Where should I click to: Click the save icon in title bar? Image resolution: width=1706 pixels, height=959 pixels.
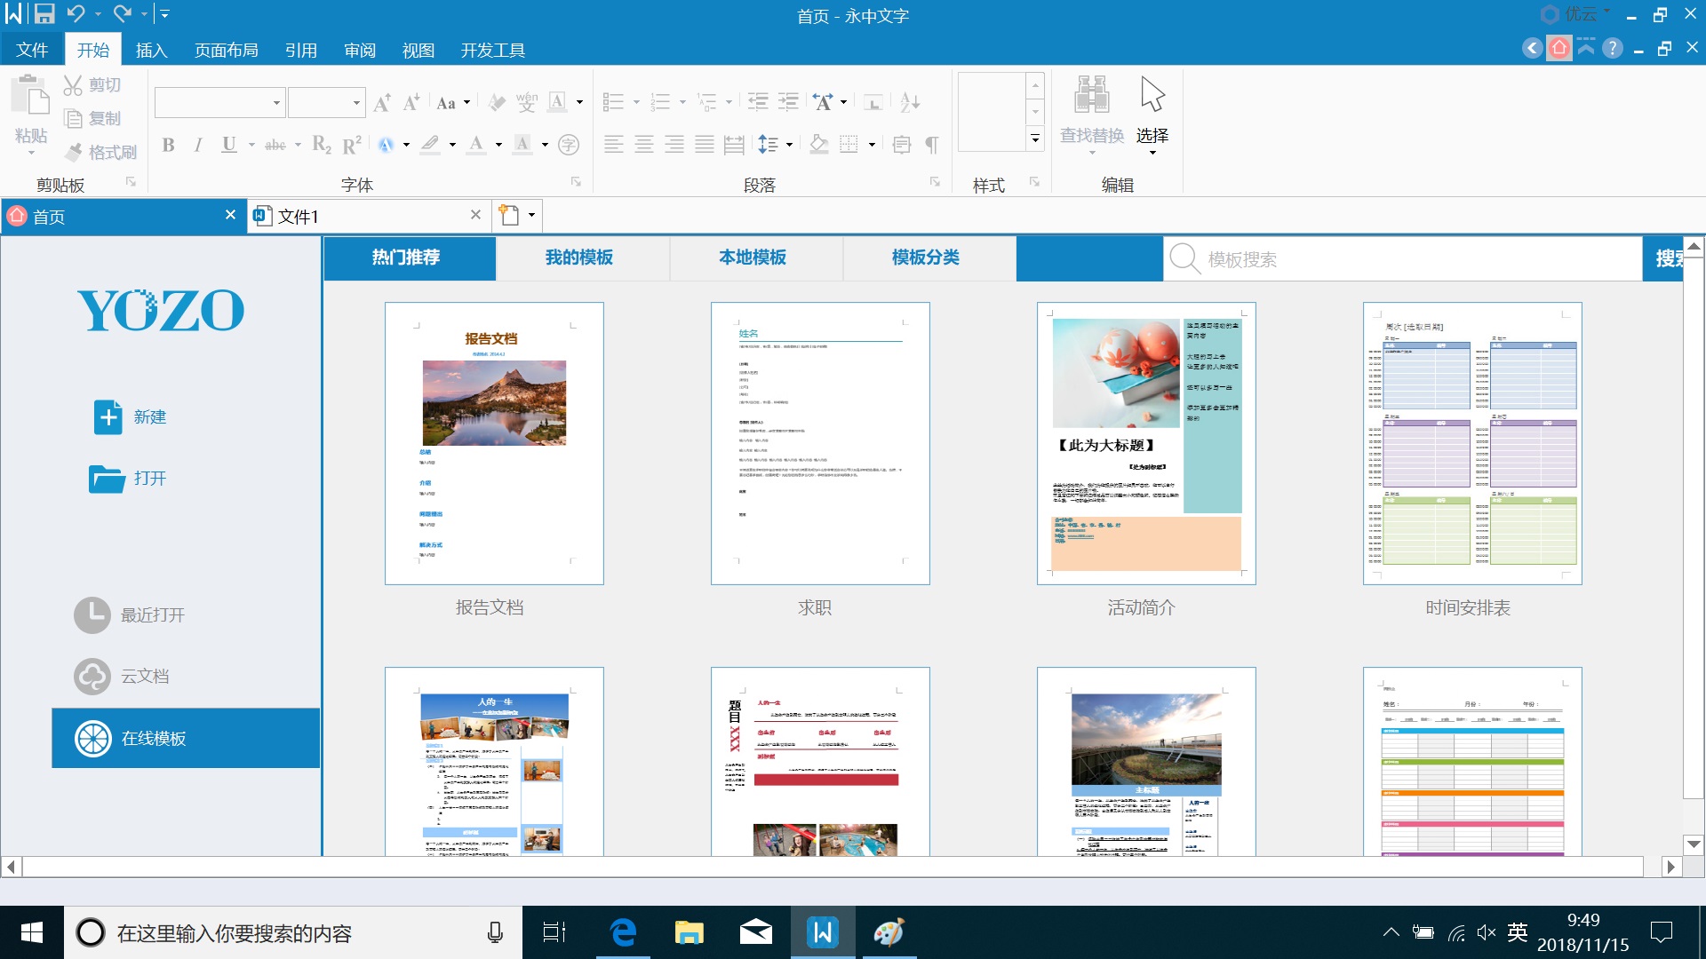coord(44,14)
